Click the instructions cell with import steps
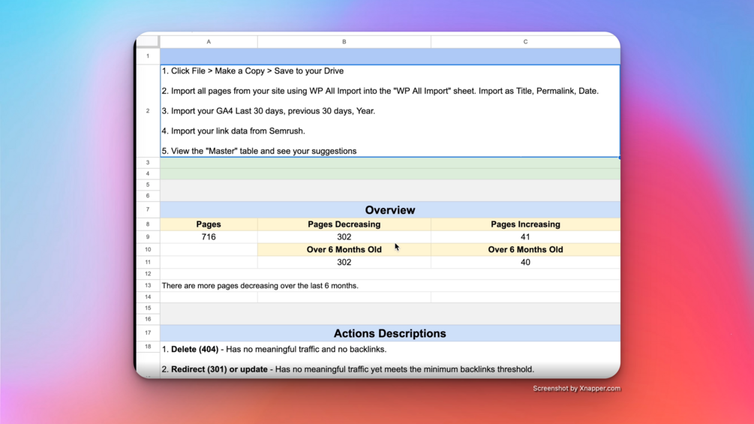The image size is (754, 424). [390, 110]
